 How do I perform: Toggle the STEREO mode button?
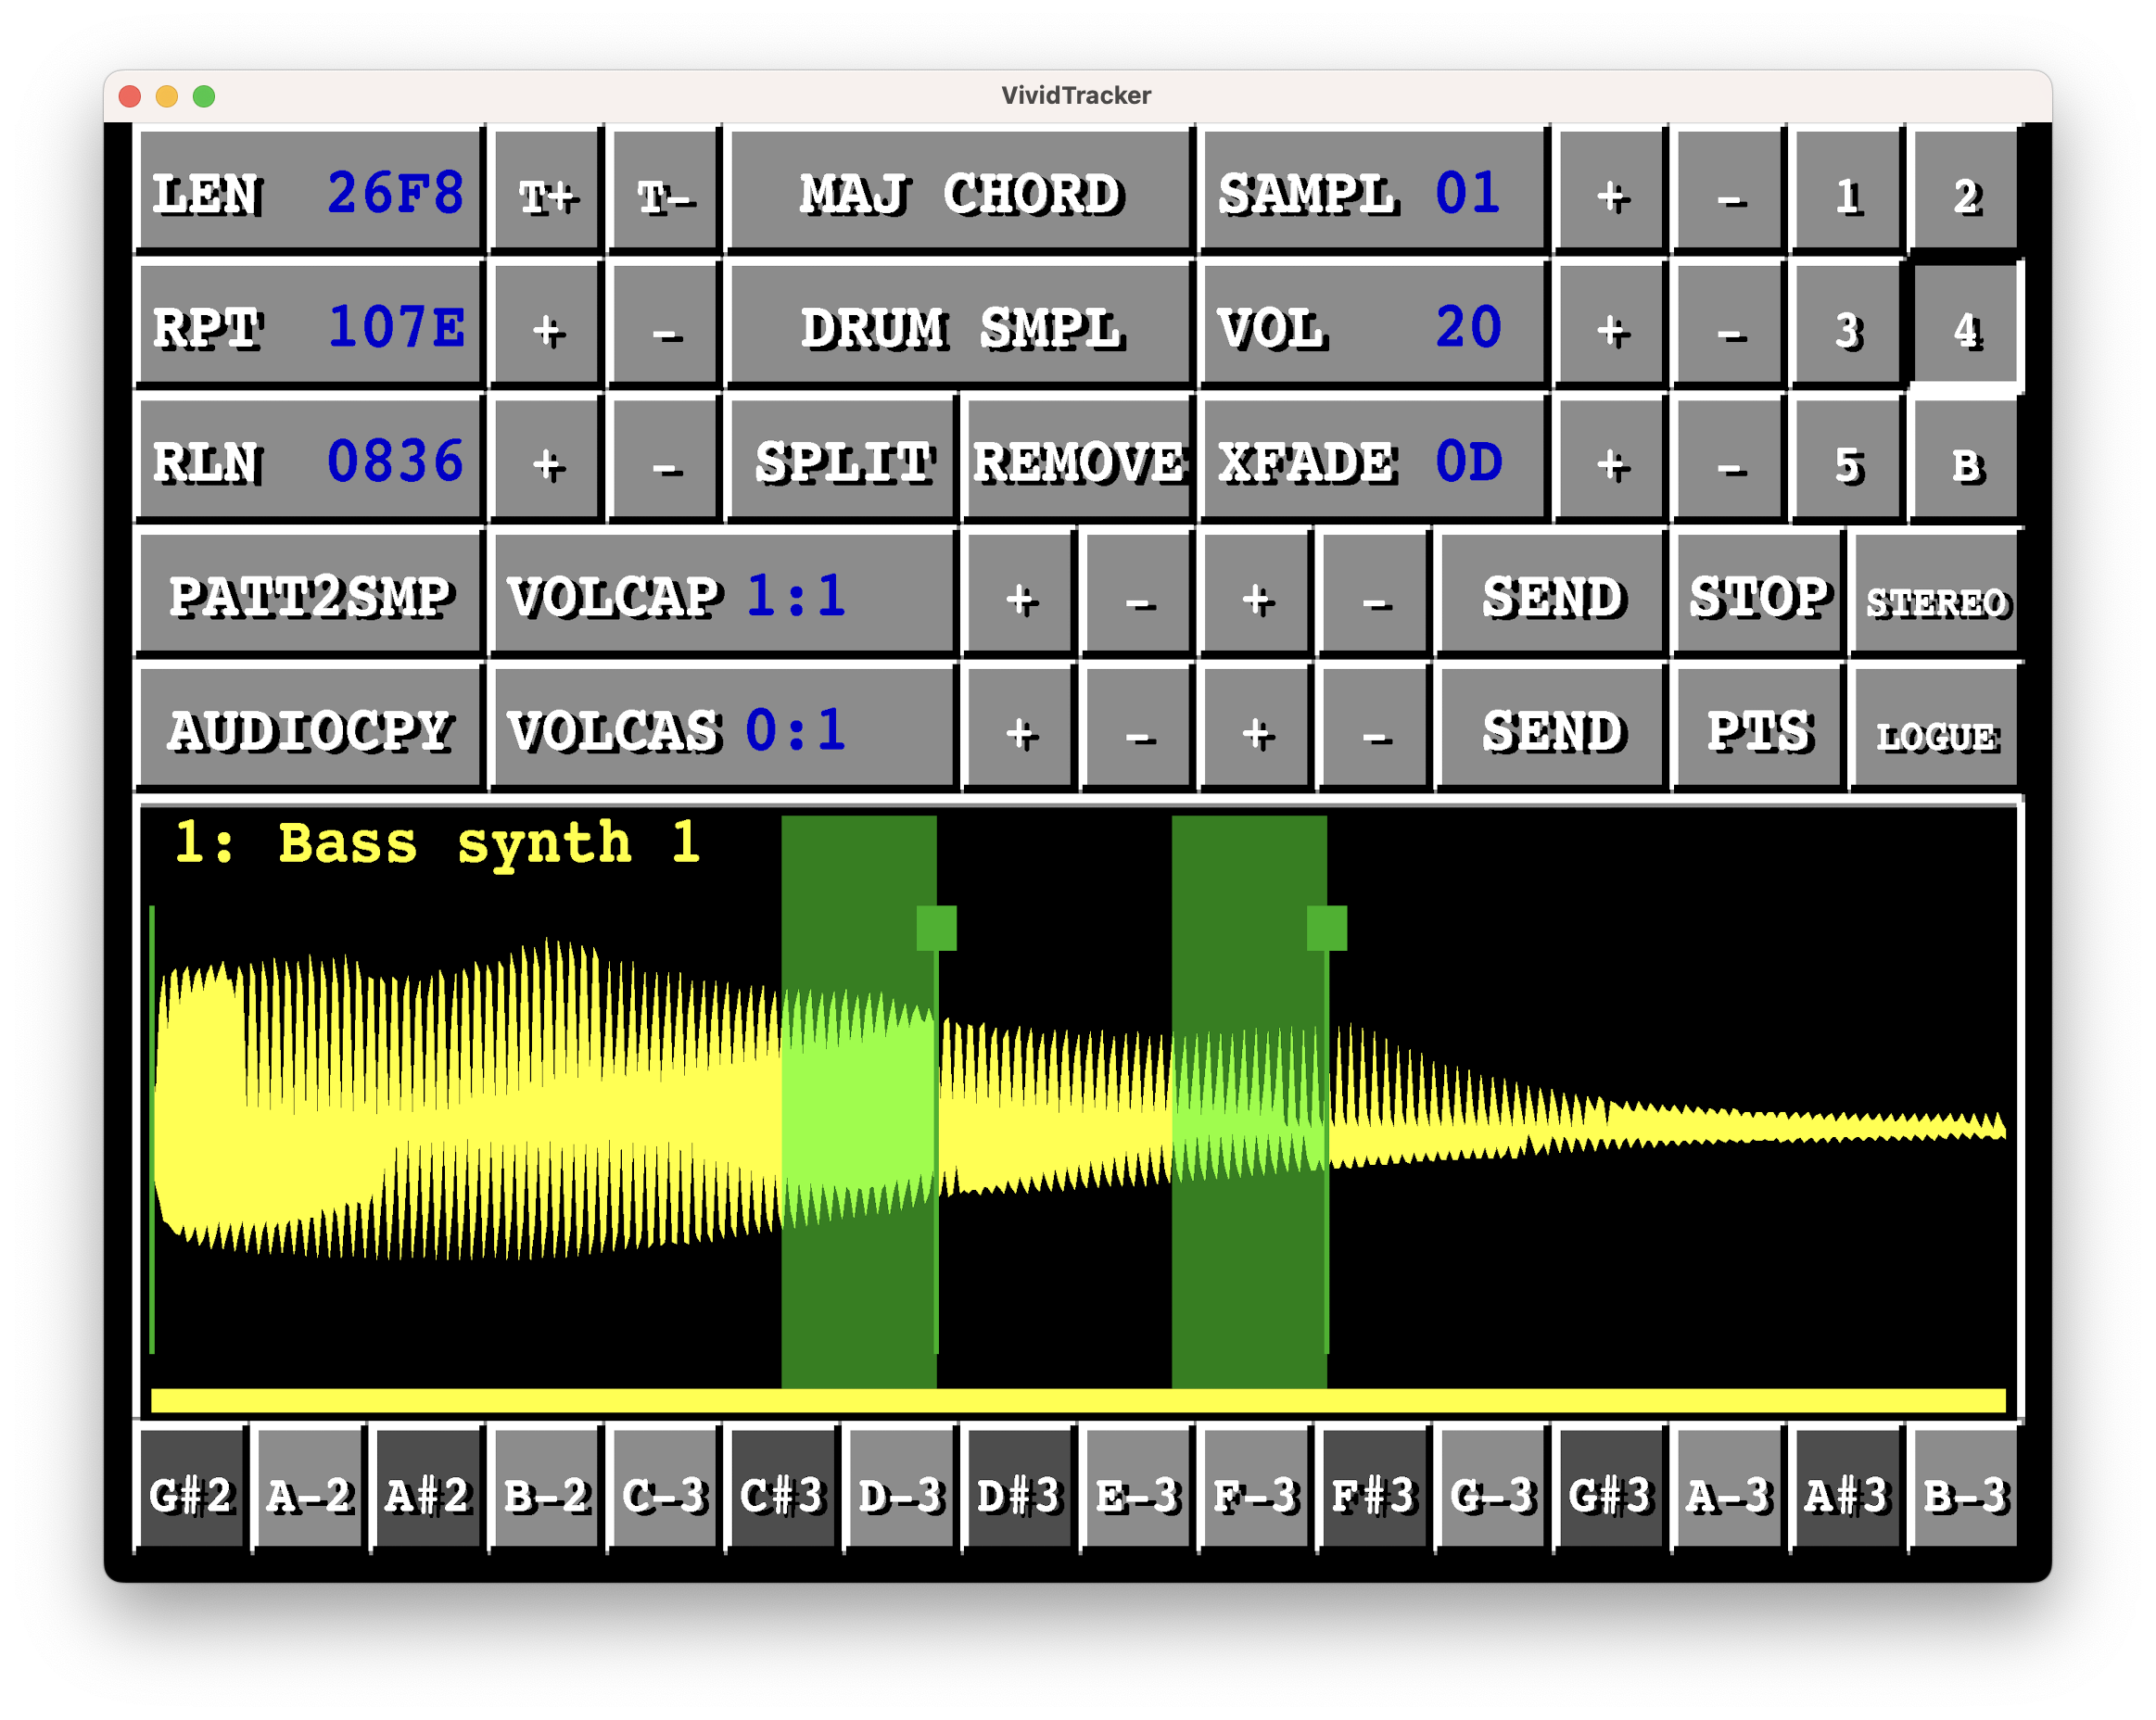1935,596
